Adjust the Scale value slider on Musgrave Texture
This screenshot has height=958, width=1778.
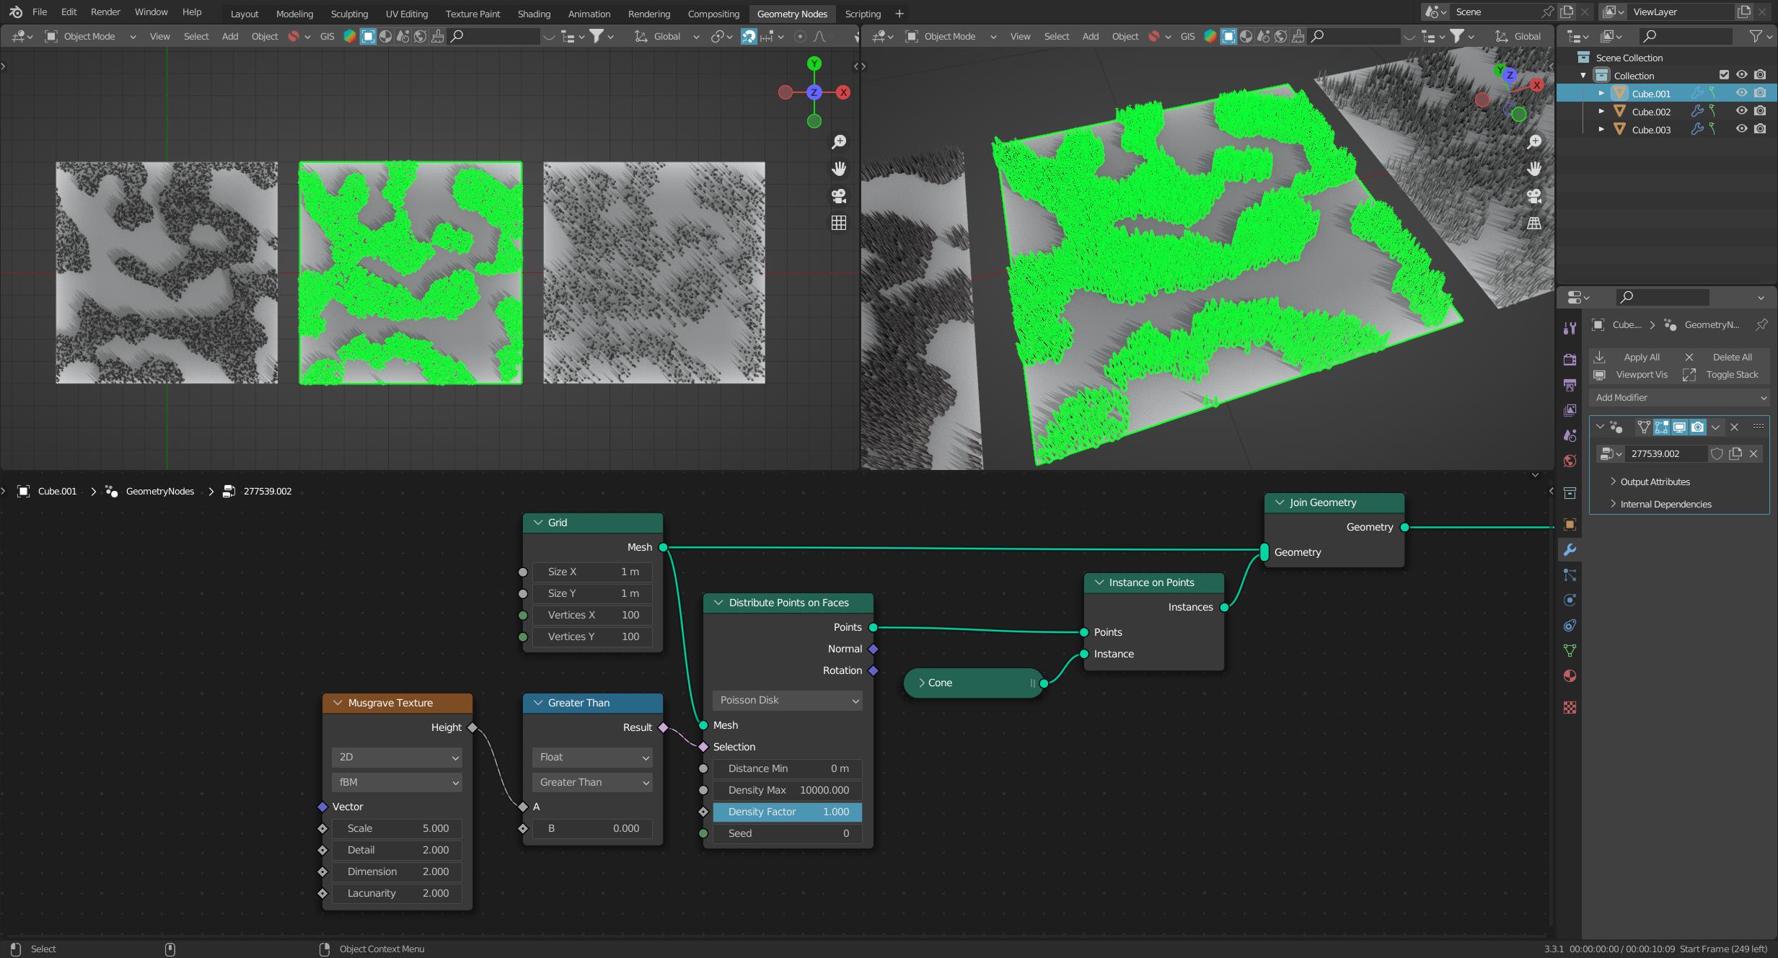pyautogui.click(x=395, y=827)
